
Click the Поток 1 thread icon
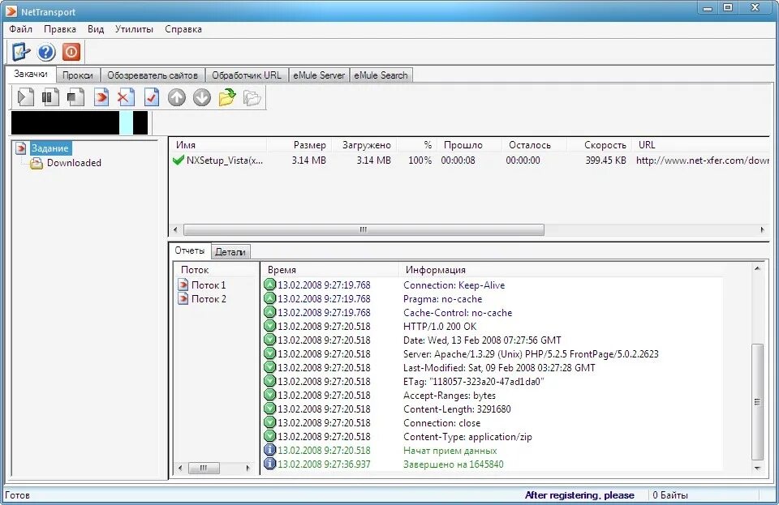183,285
